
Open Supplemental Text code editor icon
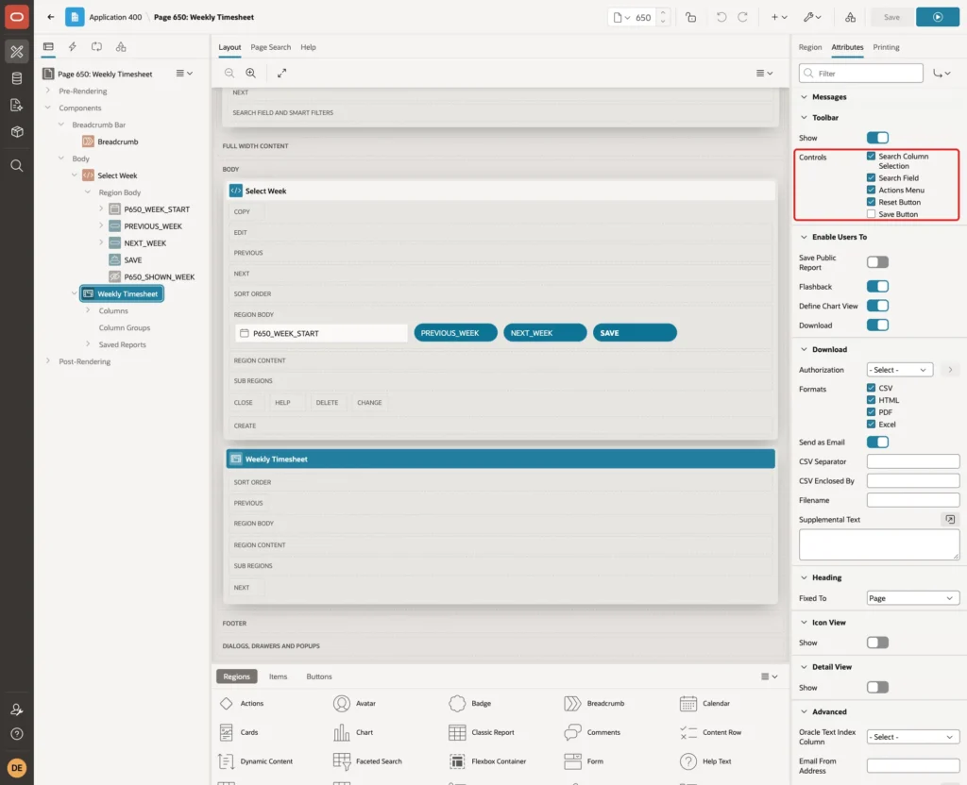950,520
